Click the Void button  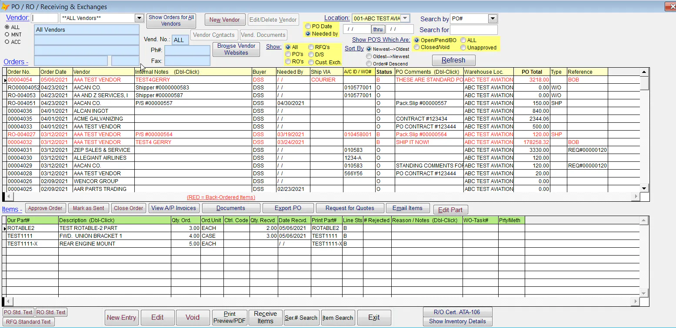pyautogui.click(x=193, y=318)
